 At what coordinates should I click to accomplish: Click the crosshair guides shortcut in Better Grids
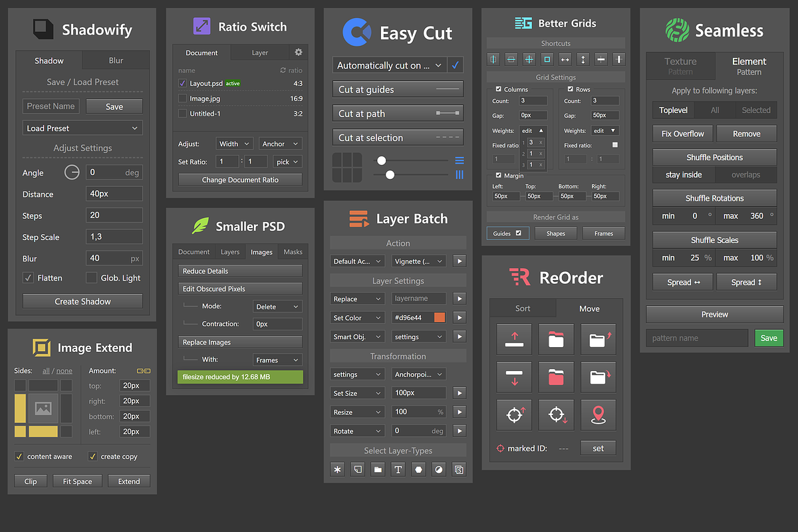click(x=529, y=59)
